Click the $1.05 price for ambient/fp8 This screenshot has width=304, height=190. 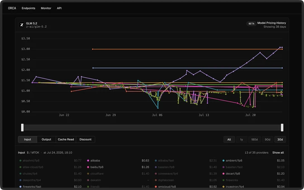click(x=281, y=161)
